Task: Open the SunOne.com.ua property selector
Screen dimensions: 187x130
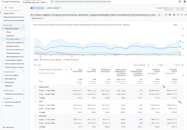Action: [x=35, y=2]
